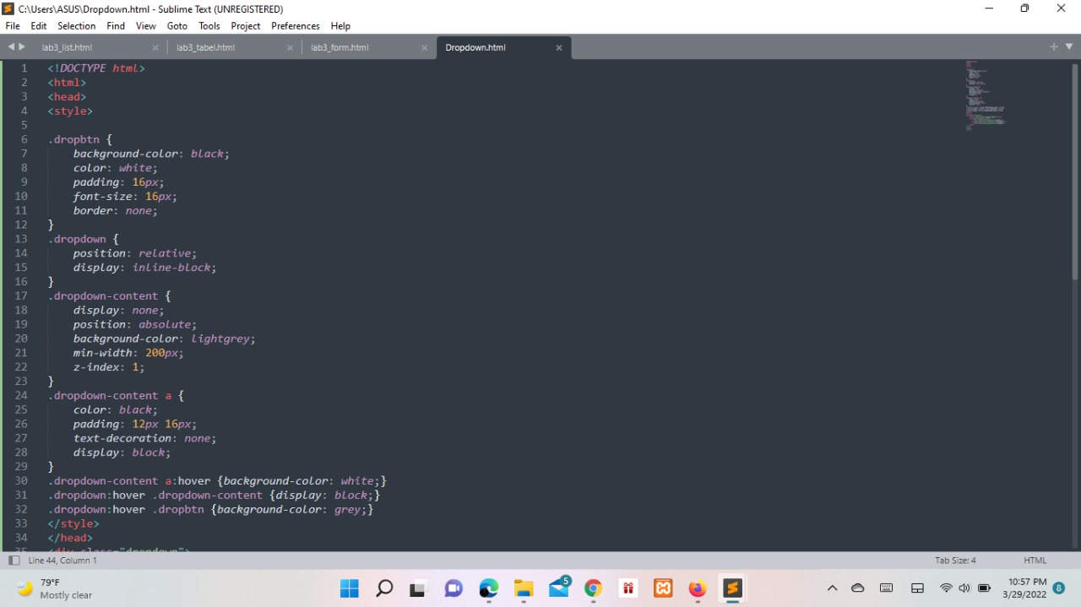Viewport: 1081px width, 607px height.
Task: Switch to the lab3_form.html tab
Action: (340, 47)
